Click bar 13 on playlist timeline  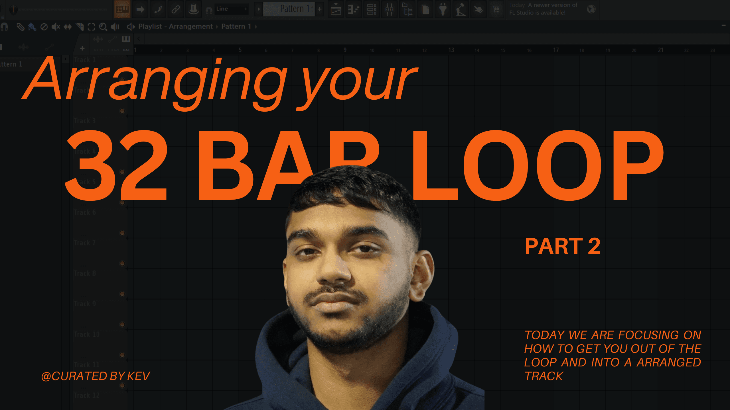tap(451, 50)
